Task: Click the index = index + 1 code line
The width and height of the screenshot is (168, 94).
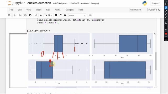Action: [x=48, y=23]
